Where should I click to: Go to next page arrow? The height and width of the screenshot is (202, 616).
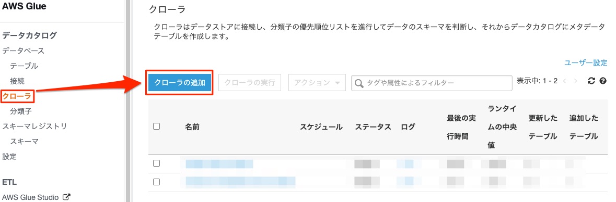[576, 81]
